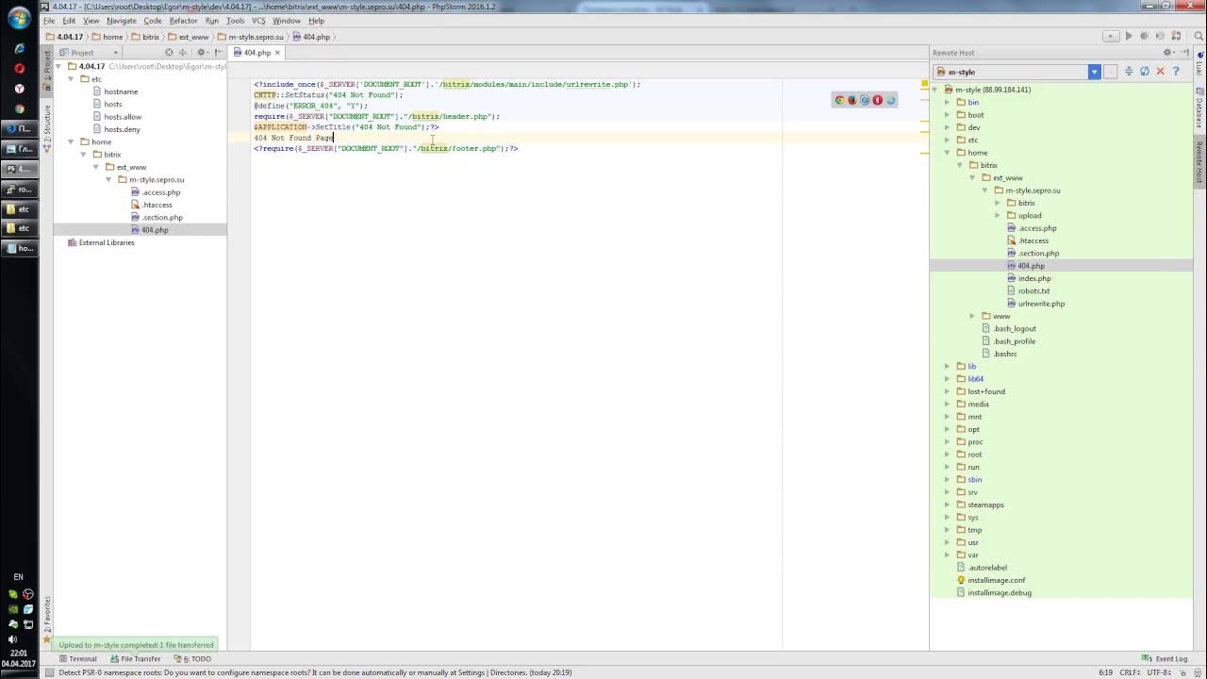
Task: Open Yandex browser from taskbar
Action: coord(19,89)
